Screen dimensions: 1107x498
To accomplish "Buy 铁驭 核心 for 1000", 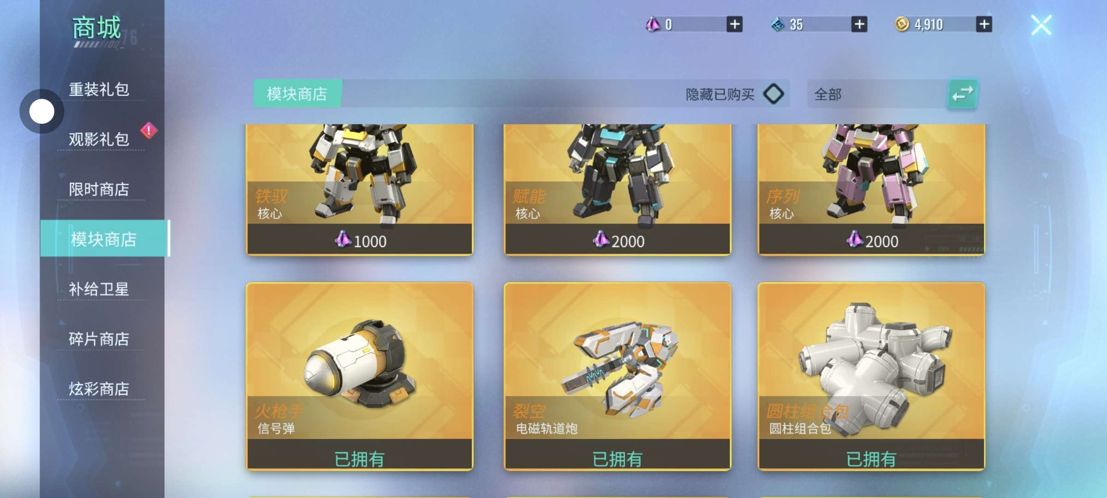I will click(x=360, y=241).
